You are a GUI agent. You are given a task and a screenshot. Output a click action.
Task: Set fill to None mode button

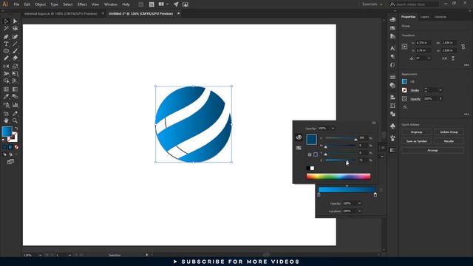click(16, 147)
